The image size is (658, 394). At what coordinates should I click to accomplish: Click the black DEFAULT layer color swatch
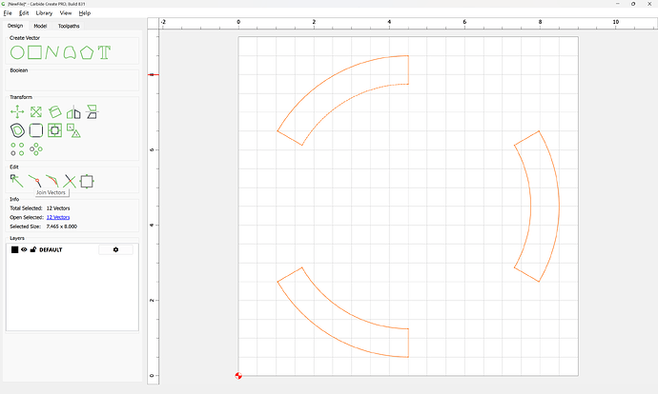point(14,249)
